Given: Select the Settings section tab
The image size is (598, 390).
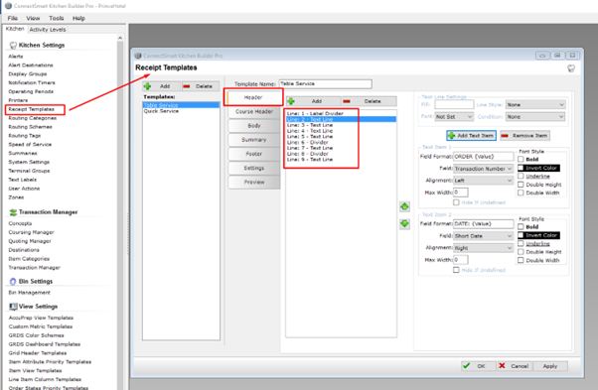Looking at the screenshot, I should click(254, 168).
